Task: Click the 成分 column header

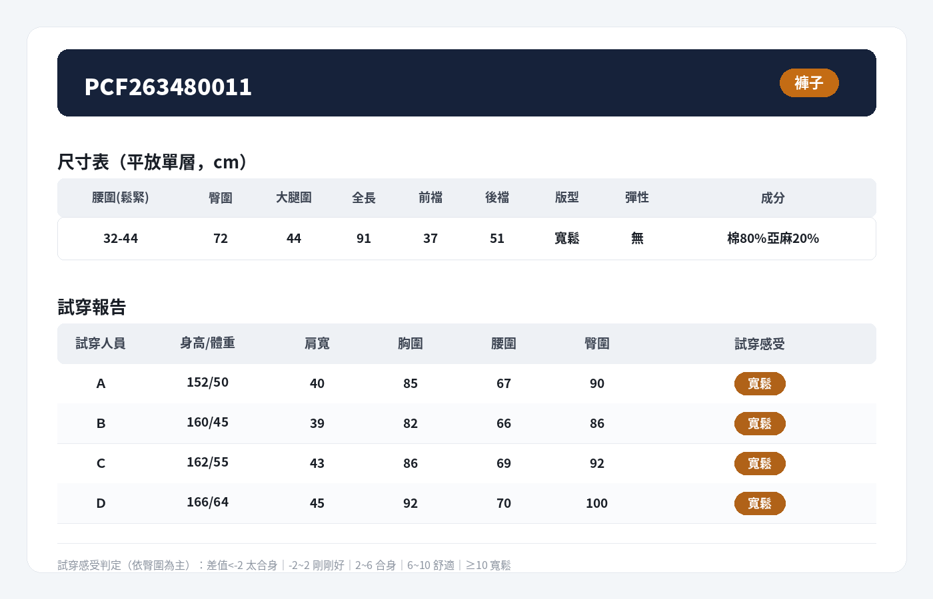Action: pyautogui.click(x=773, y=198)
